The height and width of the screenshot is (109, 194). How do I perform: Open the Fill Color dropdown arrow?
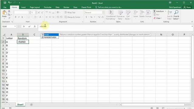coord(38,17)
